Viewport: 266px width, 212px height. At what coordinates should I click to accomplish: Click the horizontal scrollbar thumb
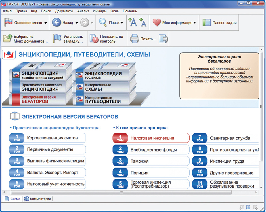(x=121, y=192)
